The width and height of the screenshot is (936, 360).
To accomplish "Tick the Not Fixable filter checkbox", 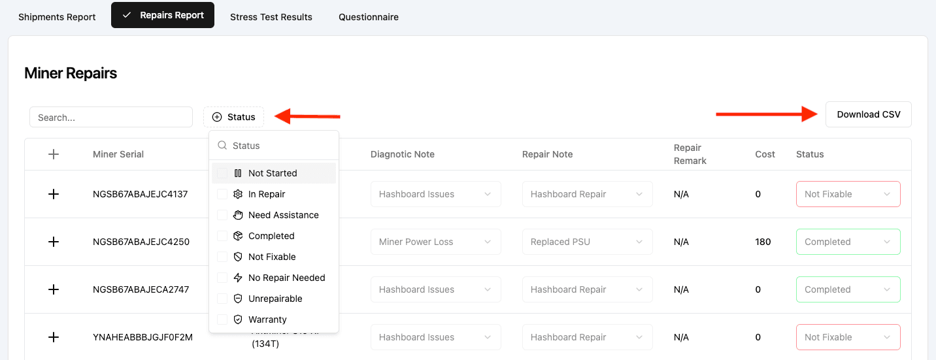I will coord(222,257).
